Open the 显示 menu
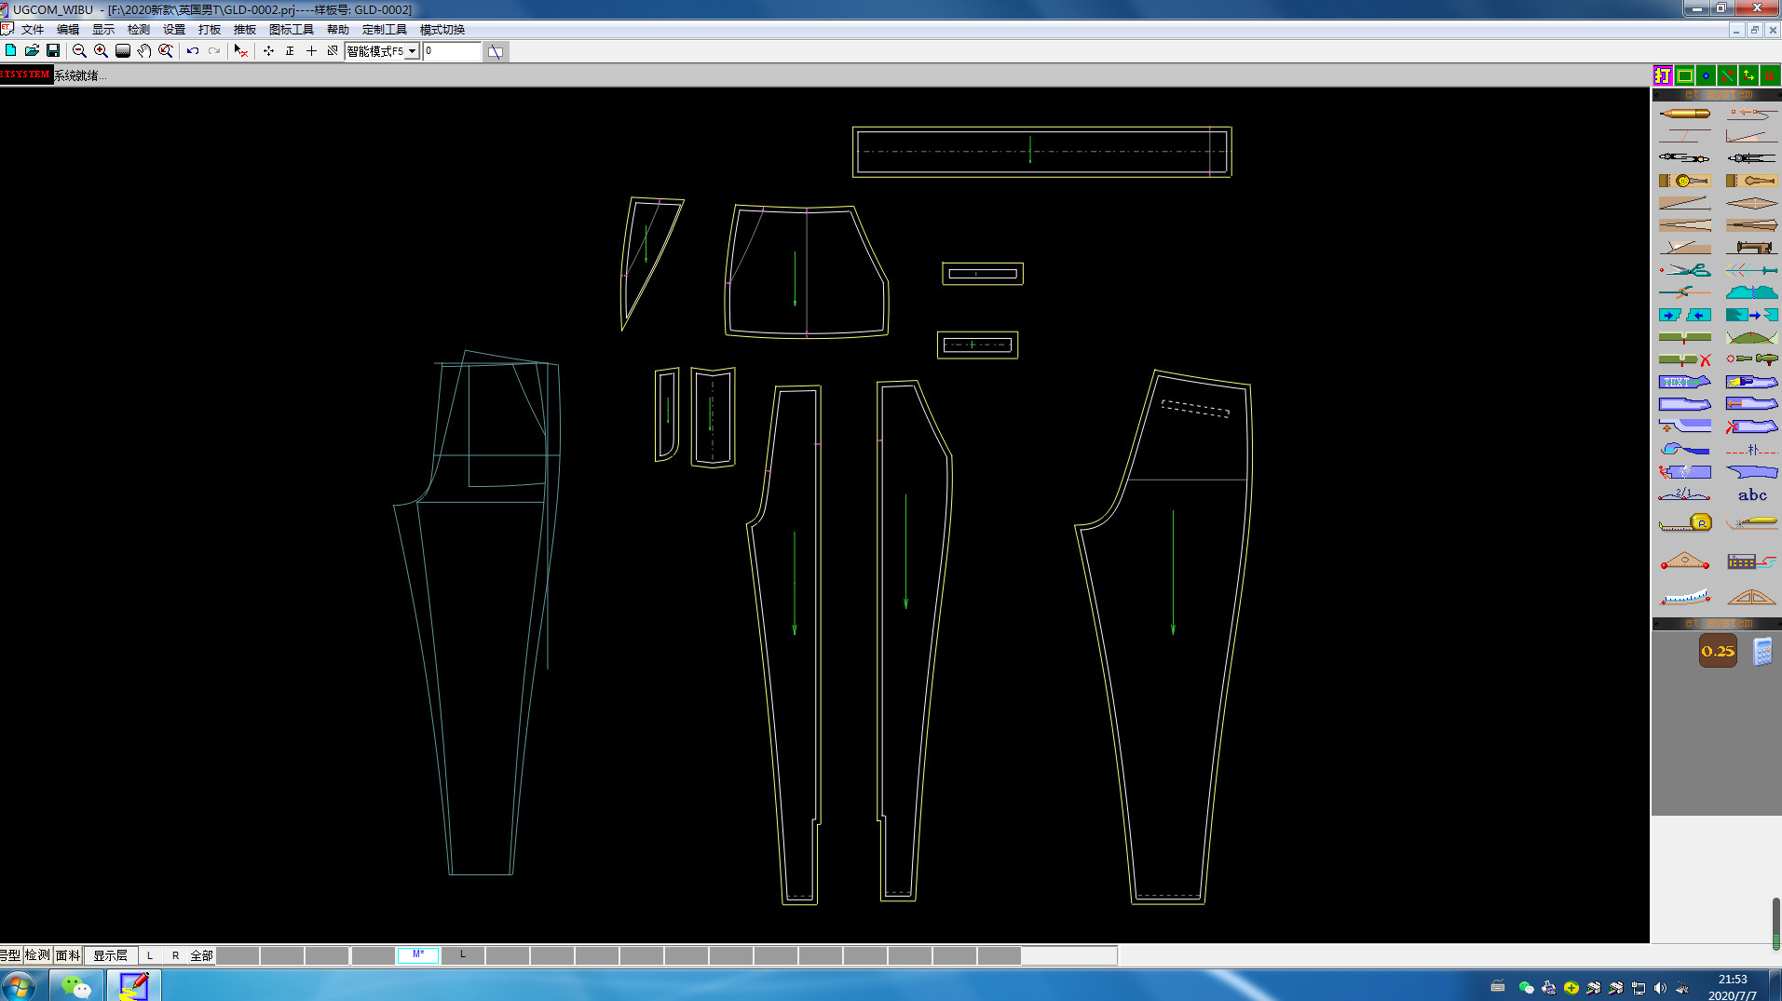This screenshot has height=1001, width=1782. tap(103, 30)
